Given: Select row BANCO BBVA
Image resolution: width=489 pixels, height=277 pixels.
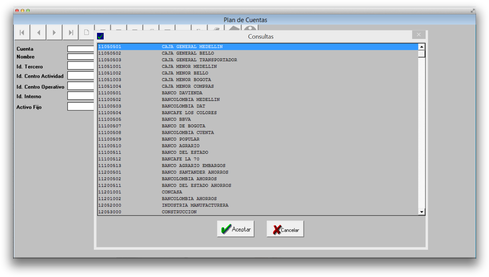Looking at the screenshot, I should click(x=258, y=119).
